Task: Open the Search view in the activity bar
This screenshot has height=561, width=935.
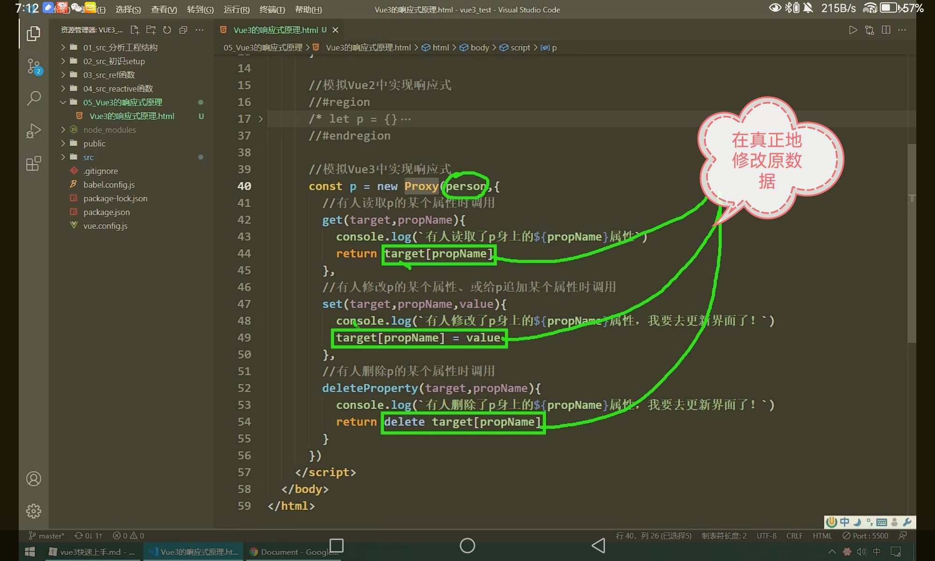Action: pyautogui.click(x=34, y=98)
